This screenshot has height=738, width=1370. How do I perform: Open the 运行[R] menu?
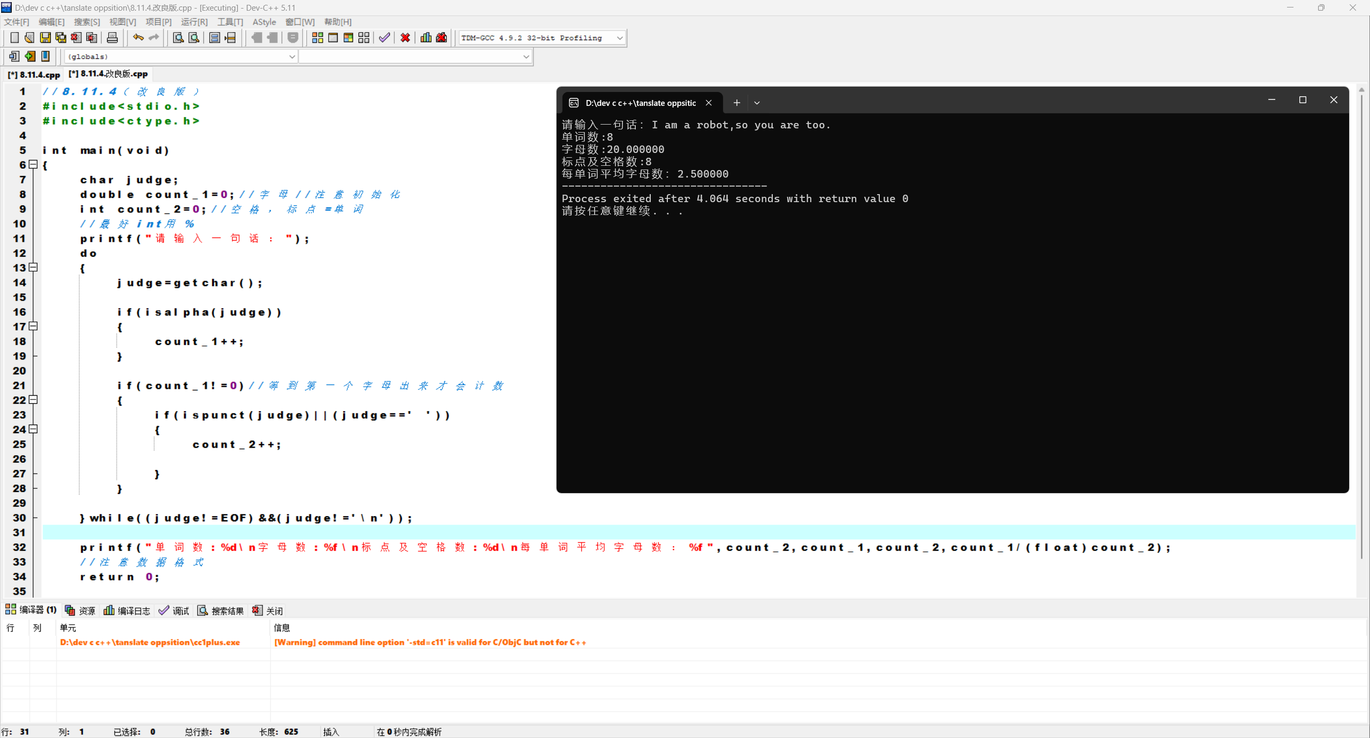point(194,22)
